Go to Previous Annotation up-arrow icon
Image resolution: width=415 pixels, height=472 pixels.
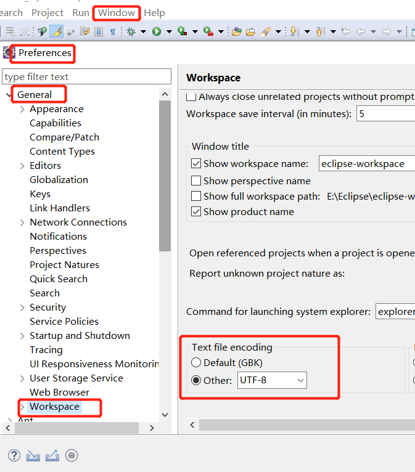(321, 31)
